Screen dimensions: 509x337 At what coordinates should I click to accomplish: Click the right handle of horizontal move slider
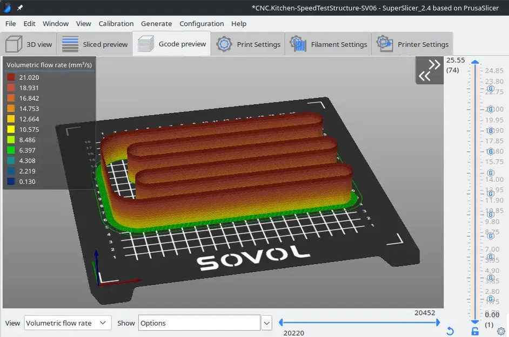(x=438, y=322)
